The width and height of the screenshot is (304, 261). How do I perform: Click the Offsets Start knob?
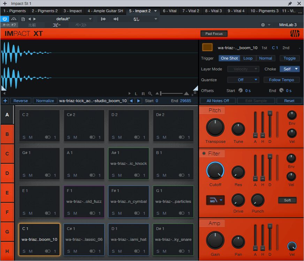[241, 90]
